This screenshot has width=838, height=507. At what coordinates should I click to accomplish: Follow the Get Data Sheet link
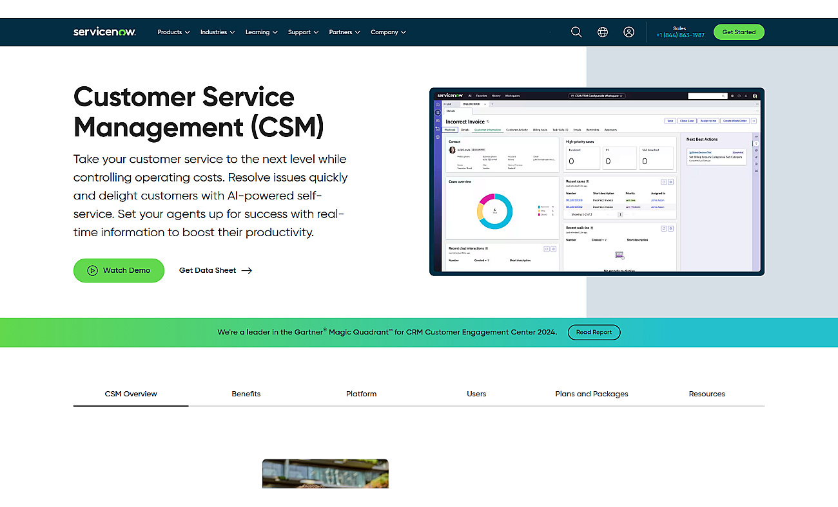pos(215,270)
